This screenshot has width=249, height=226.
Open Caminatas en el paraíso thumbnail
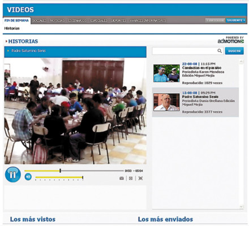tap(166, 73)
